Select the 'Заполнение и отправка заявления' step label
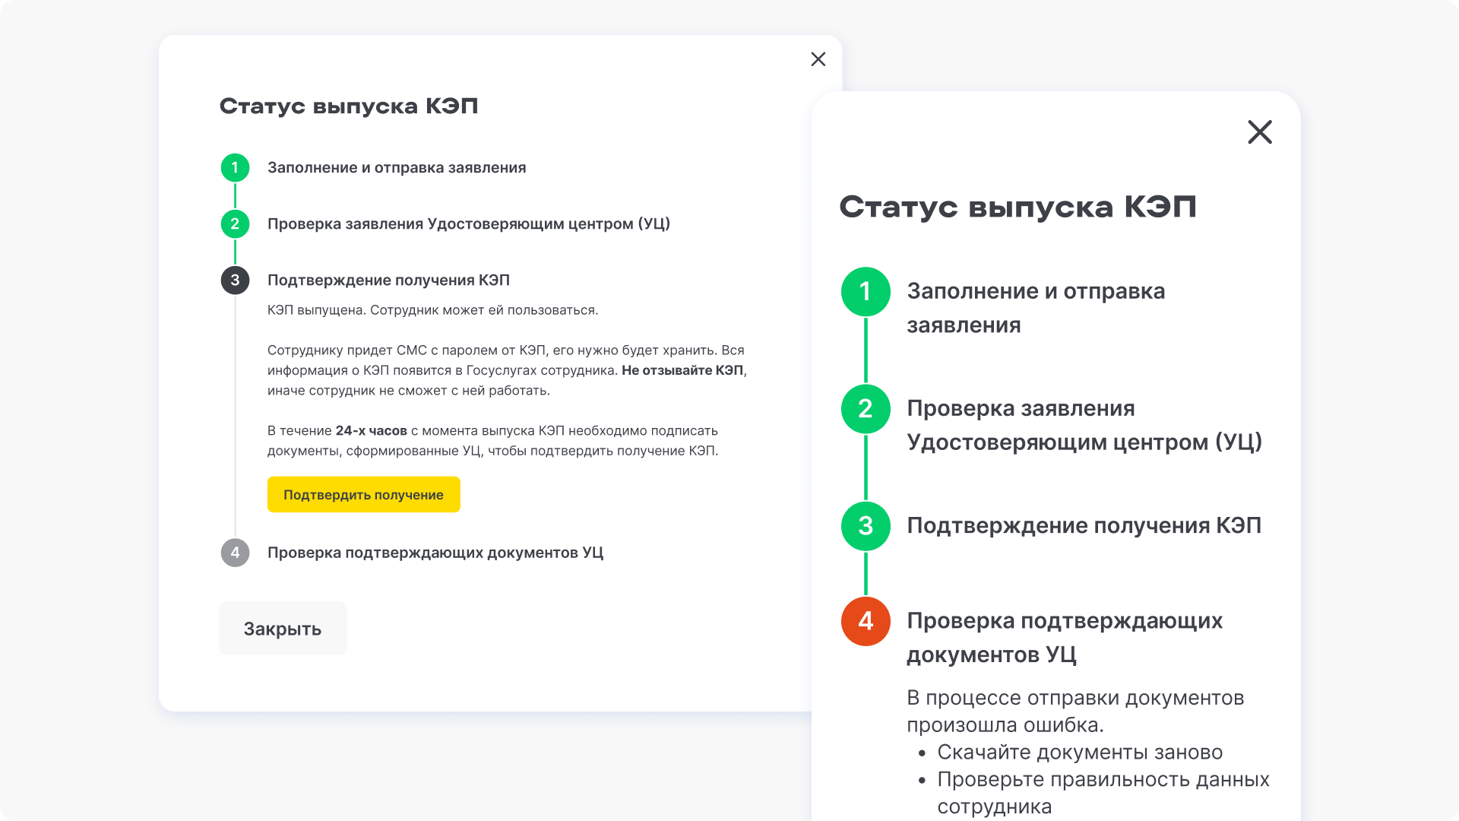The height and width of the screenshot is (821, 1459). click(x=397, y=168)
